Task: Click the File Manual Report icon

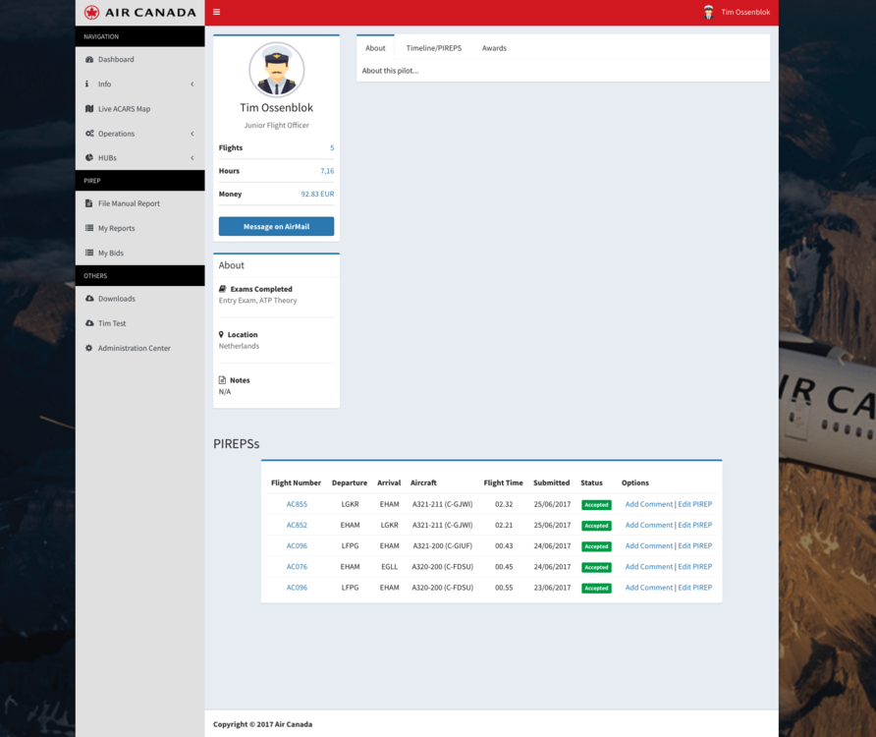Action: tap(89, 203)
